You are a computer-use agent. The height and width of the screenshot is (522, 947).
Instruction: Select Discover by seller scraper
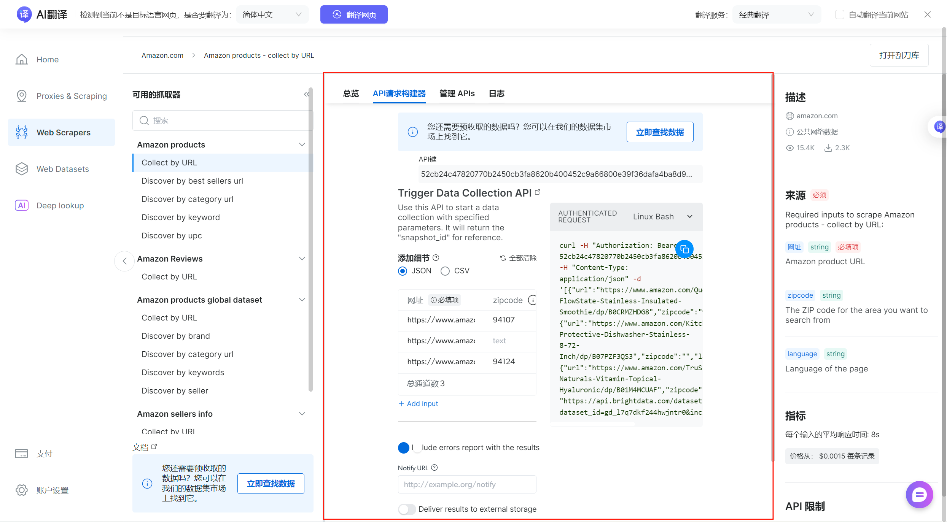point(175,391)
